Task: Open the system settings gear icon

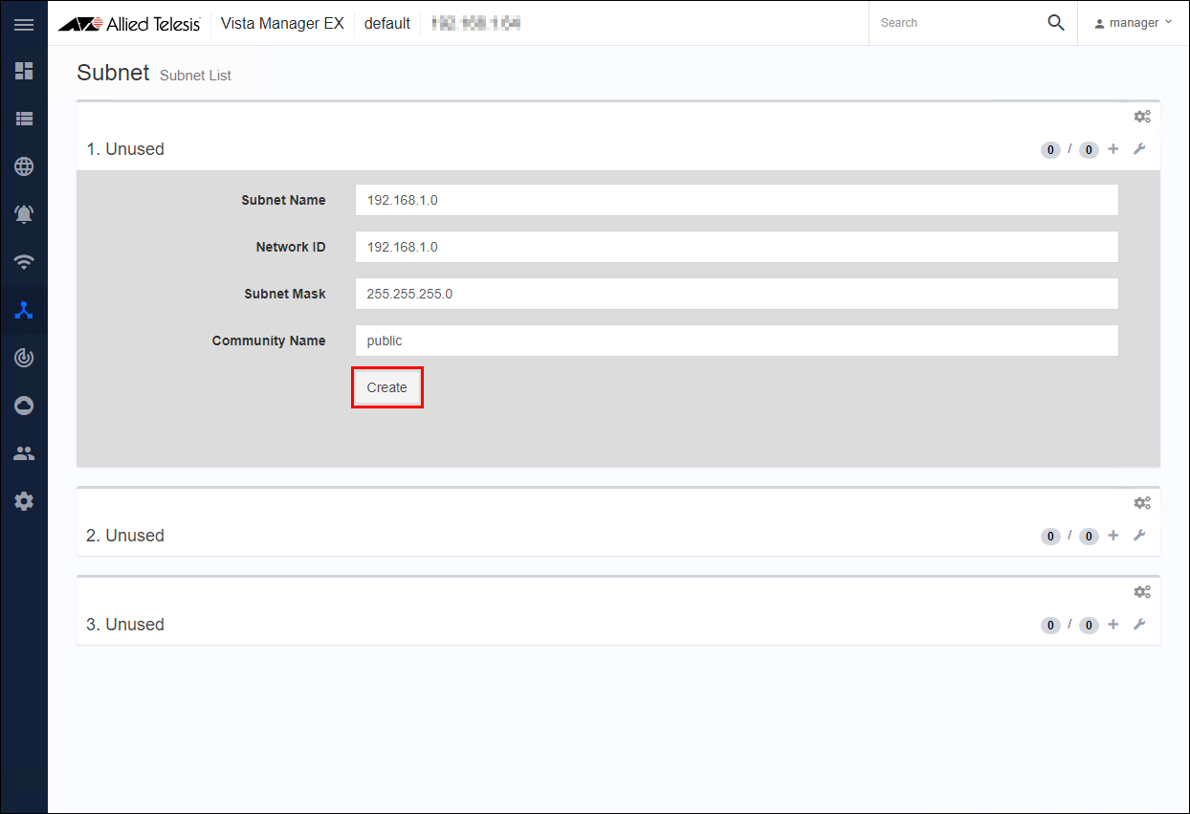Action: pyautogui.click(x=24, y=501)
